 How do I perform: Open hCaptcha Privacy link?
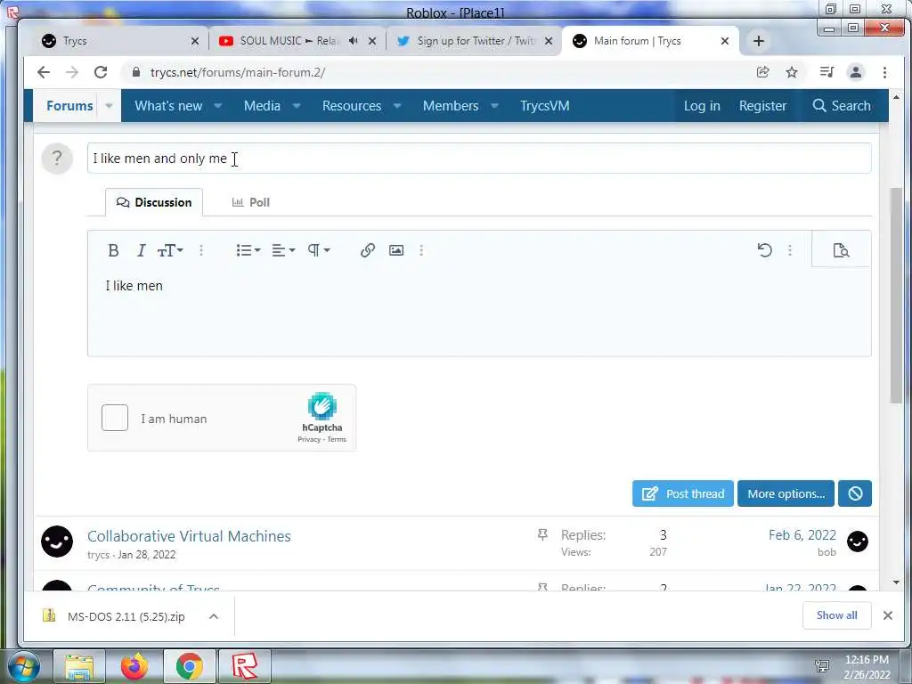(309, 440)
